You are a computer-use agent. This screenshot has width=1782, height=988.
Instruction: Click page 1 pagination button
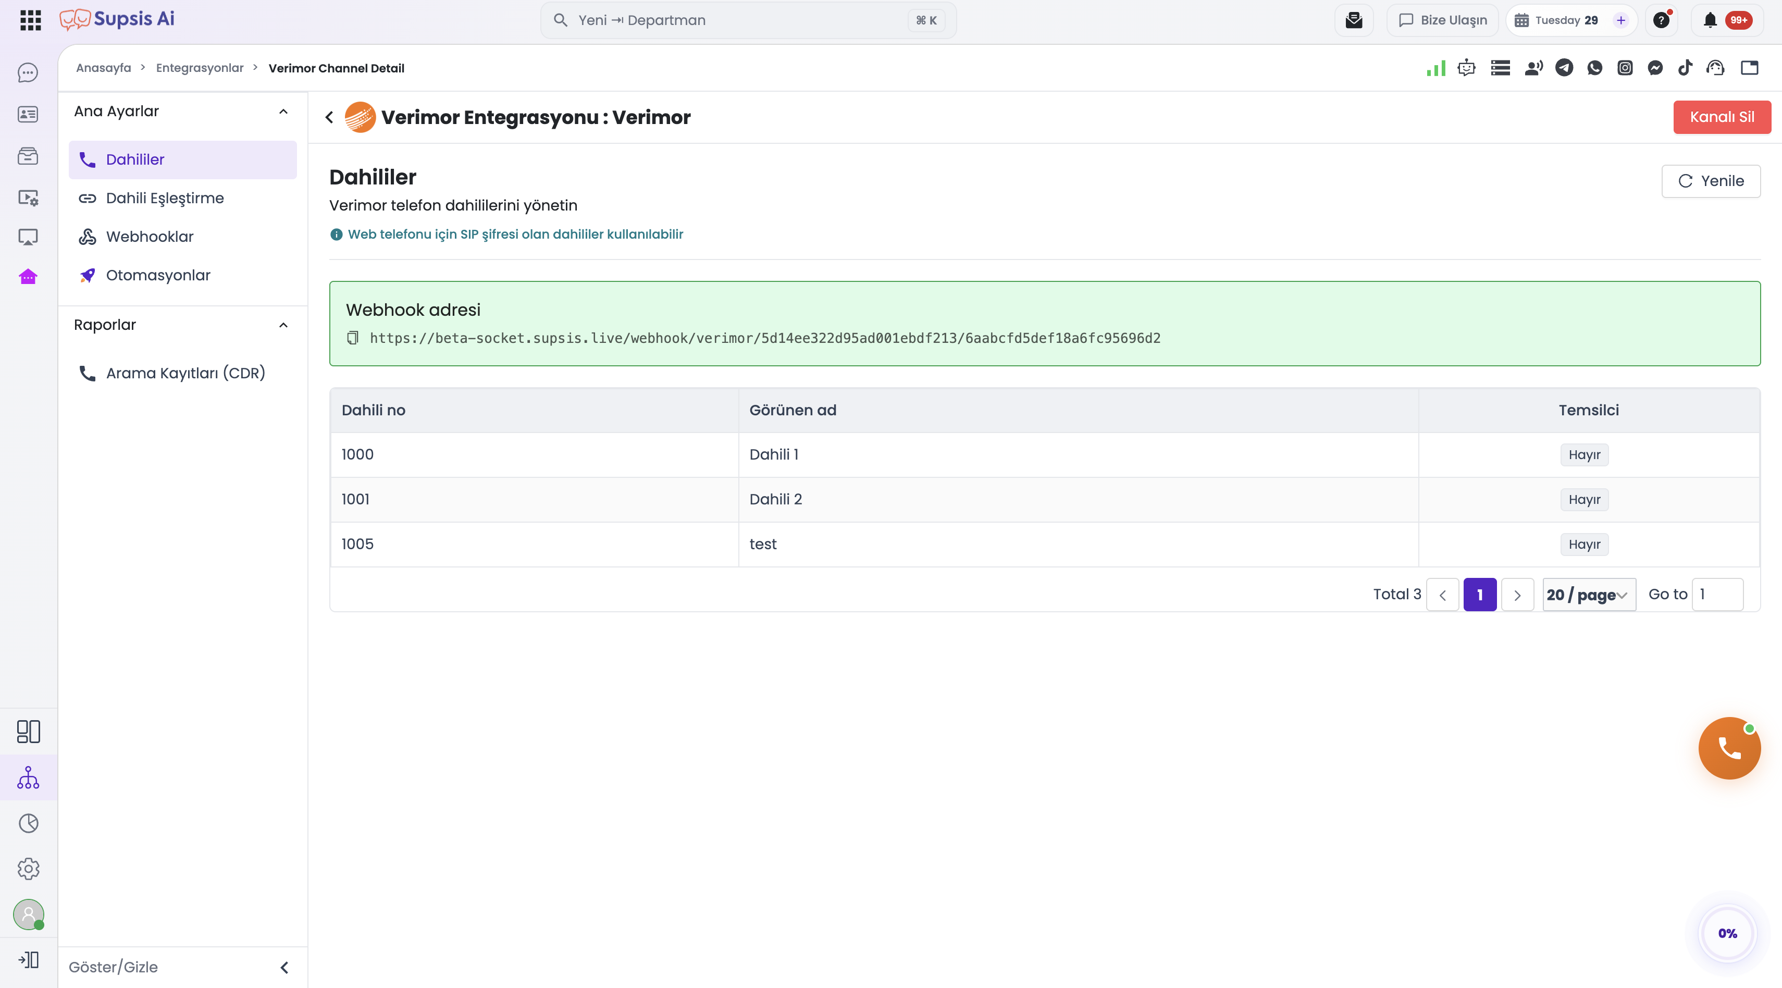point(1480,595)
